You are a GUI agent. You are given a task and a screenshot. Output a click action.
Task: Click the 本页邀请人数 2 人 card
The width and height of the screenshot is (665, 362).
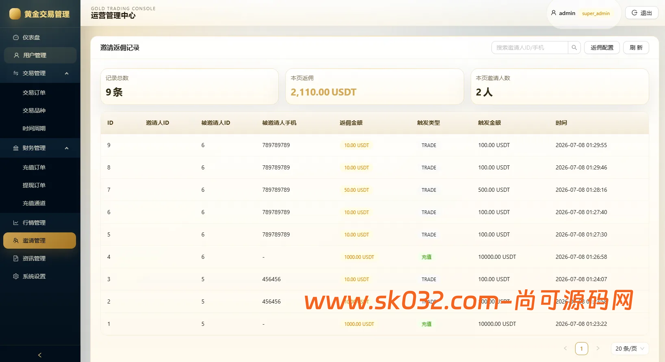coord(560,87)
